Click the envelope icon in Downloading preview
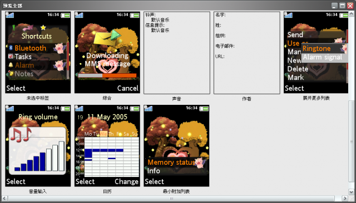The width and height of the screenshot is (356, 203). coord(107,37)
